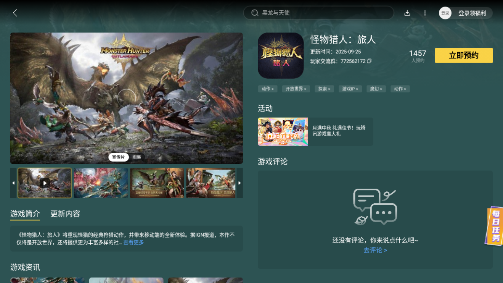Open the 动作 tag beside 开放世界
This screenshot has width=503, height=283.
point(267,89)
